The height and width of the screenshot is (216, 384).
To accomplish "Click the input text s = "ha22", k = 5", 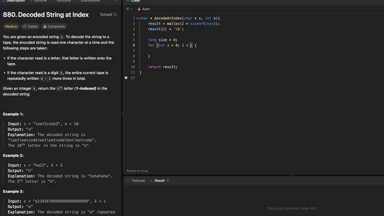I will (43, 166).
